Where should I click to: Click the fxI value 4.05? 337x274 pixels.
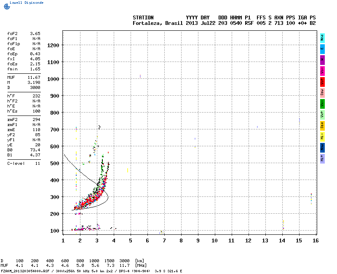tap(35, 59)
